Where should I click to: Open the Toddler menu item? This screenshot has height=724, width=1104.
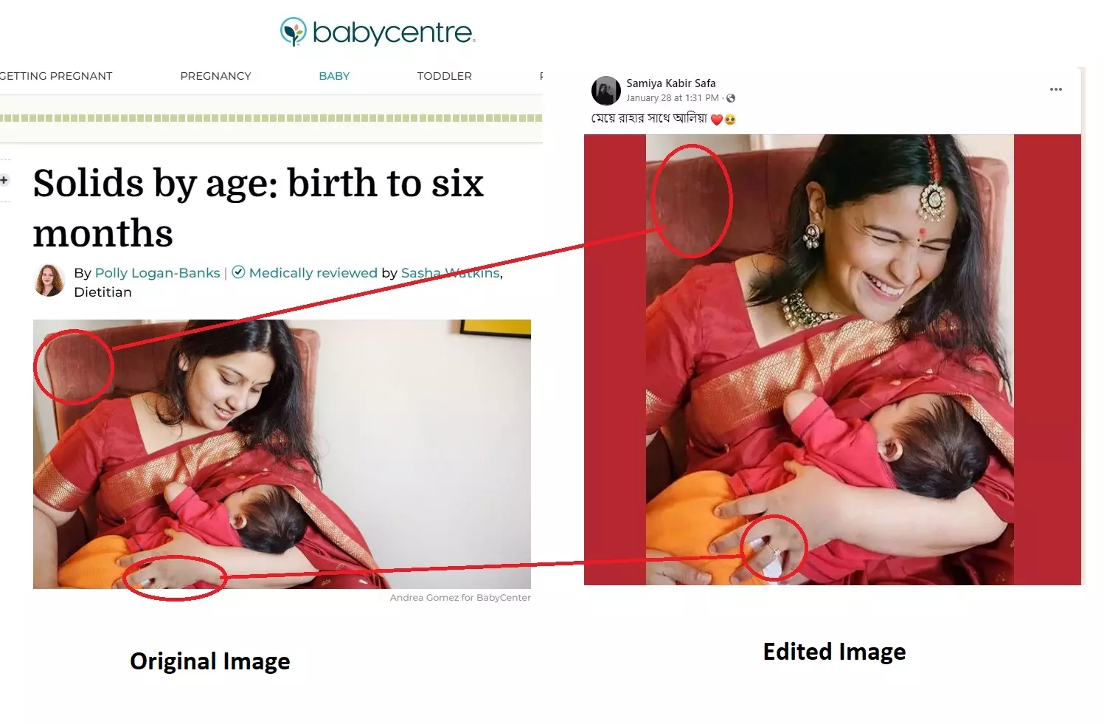pyautogui.click(x=444, y=76)
